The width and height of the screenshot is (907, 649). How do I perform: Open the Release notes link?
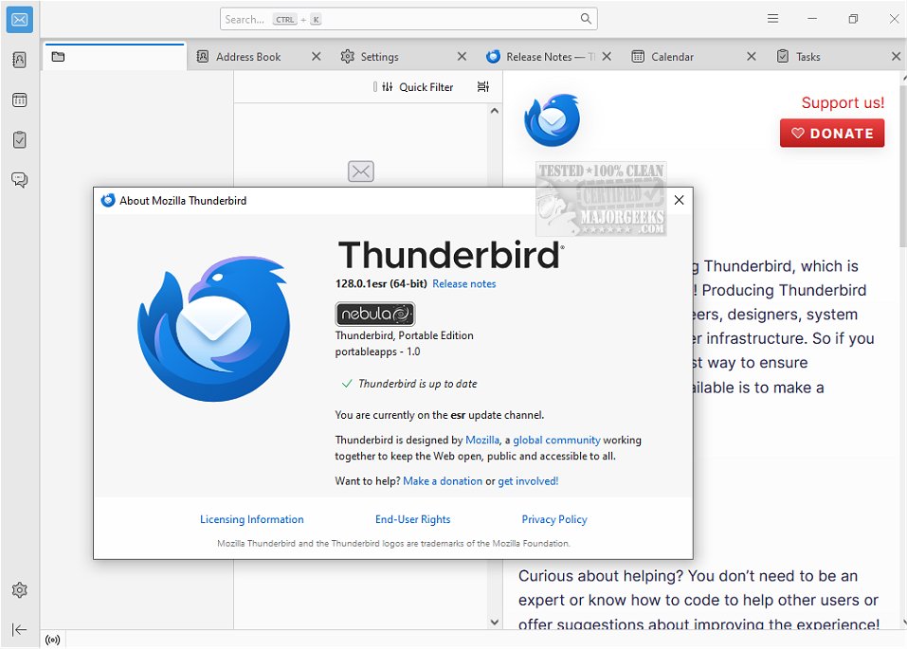click(463, 284)
